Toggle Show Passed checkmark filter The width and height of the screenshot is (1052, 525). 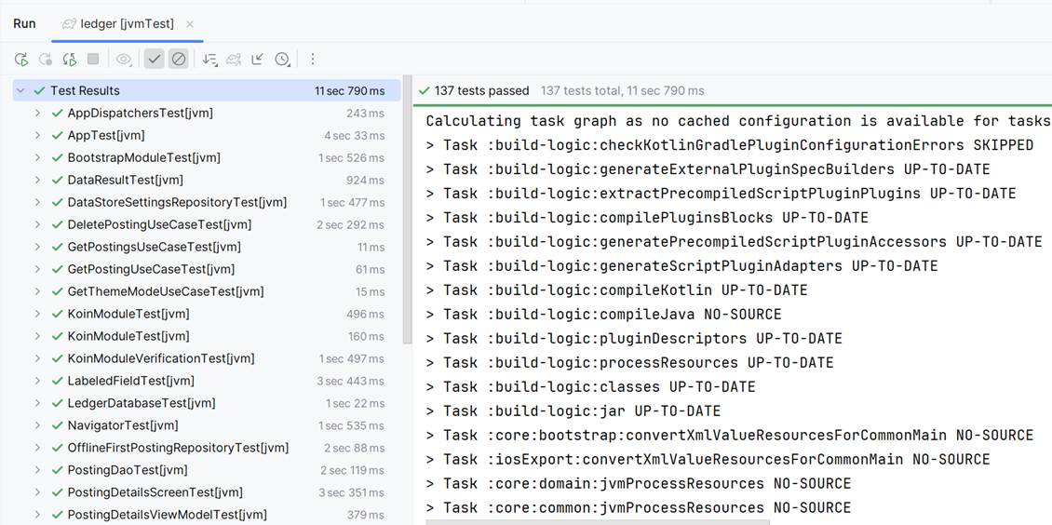pos(155,59)
